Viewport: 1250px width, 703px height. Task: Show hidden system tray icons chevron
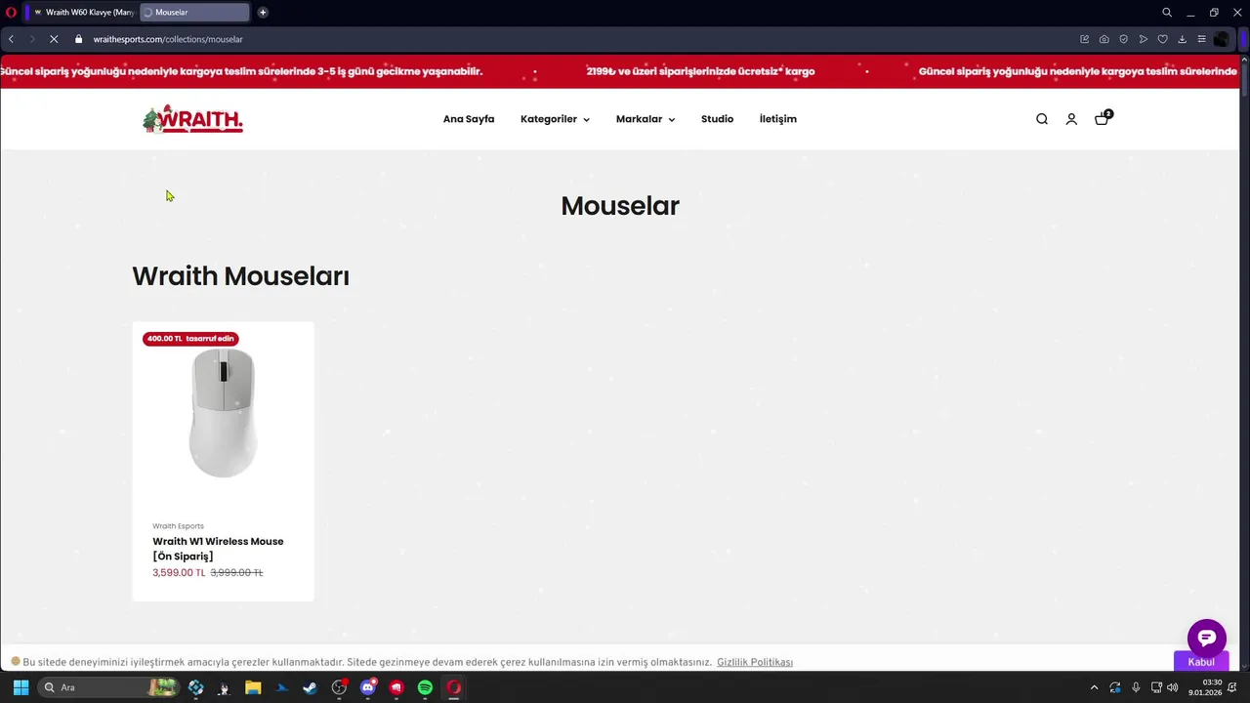click(x=1094, y=687)
